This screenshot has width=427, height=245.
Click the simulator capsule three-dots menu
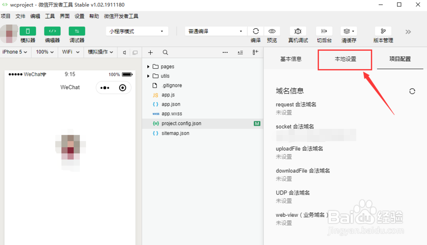[x=105, y=87]
